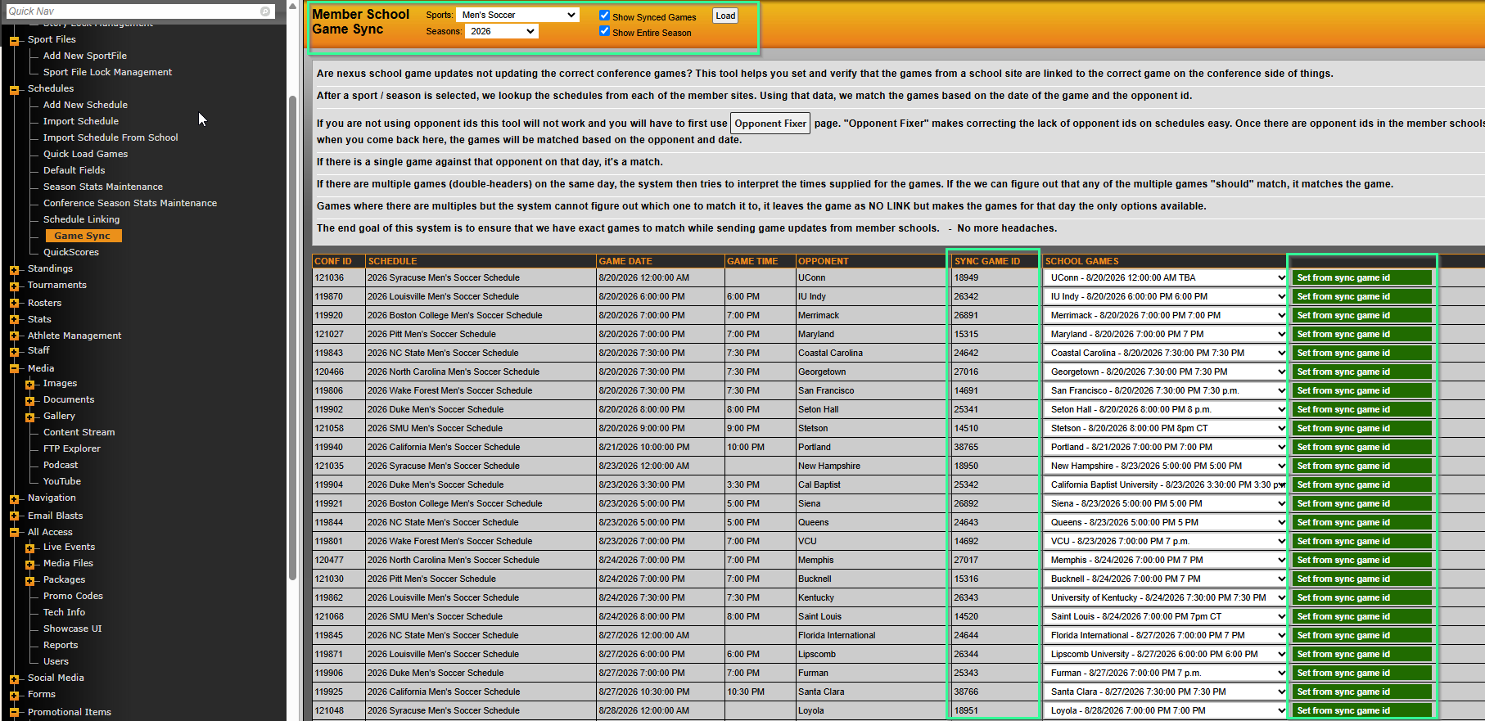Set sync game id for Maryland row
This screenshot has height=721, width=1485.
click(x=1362, y=334)
